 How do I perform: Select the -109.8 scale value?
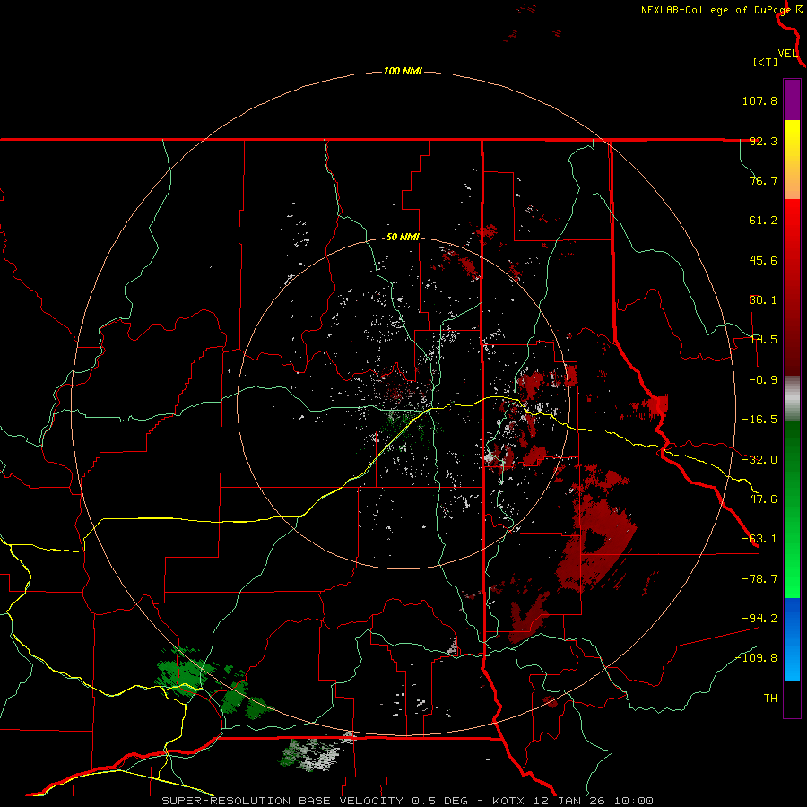756,658
